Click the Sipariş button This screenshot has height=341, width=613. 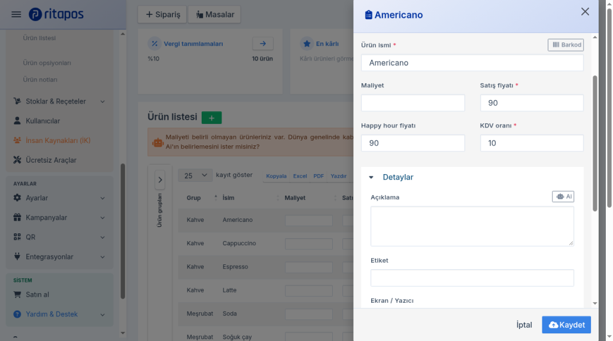(163, 14)
